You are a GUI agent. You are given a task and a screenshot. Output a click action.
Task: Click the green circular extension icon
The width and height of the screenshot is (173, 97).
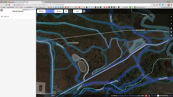click(163, 5)
